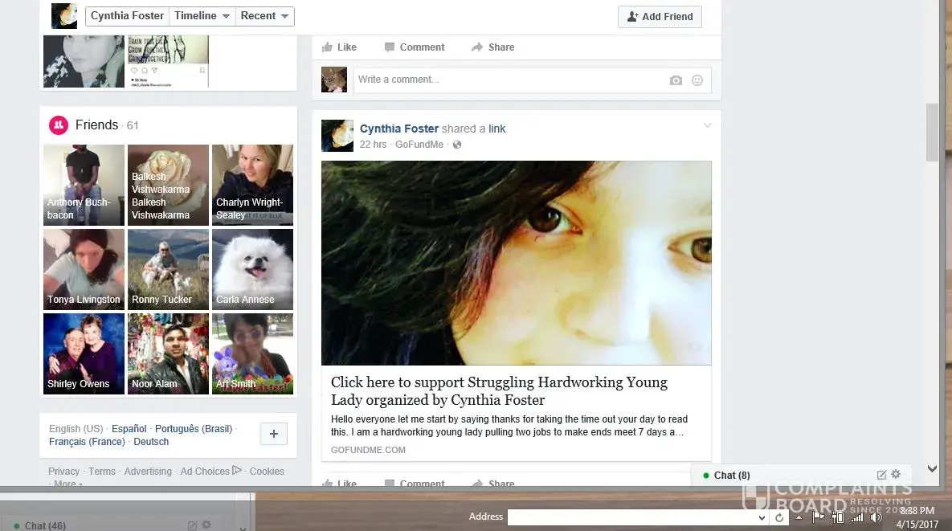Viewport: 952px width, 531px height.
Task: Open Carla Annese friend thumbnail
Action: [x=252, y=269]
